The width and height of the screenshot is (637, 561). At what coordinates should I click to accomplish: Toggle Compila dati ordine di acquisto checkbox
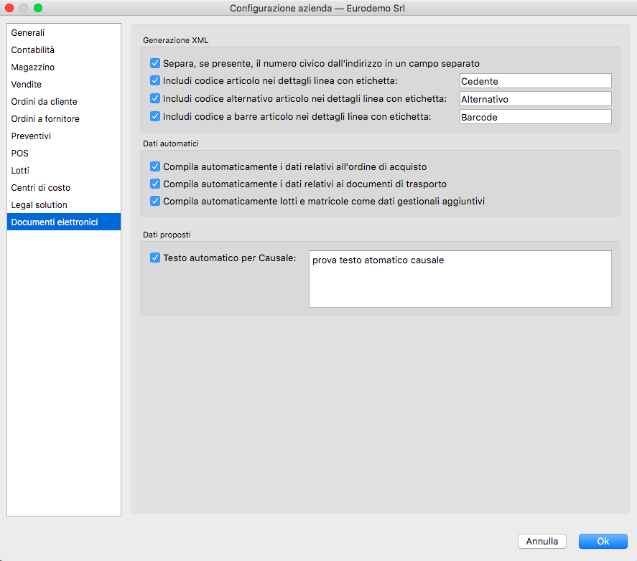point(155,166)
